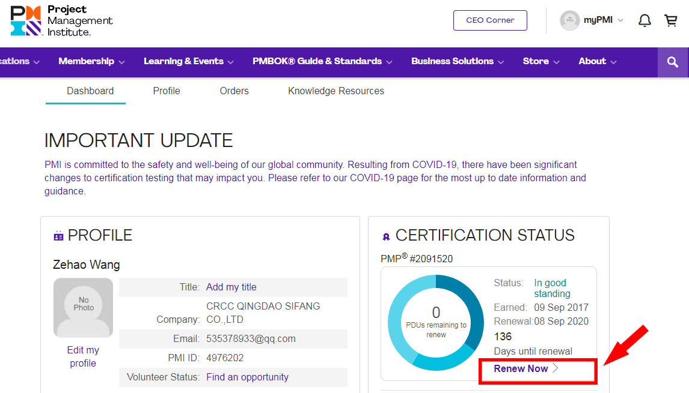
Task: Click the In good standing status text
Action: click(x=552, y=288)
